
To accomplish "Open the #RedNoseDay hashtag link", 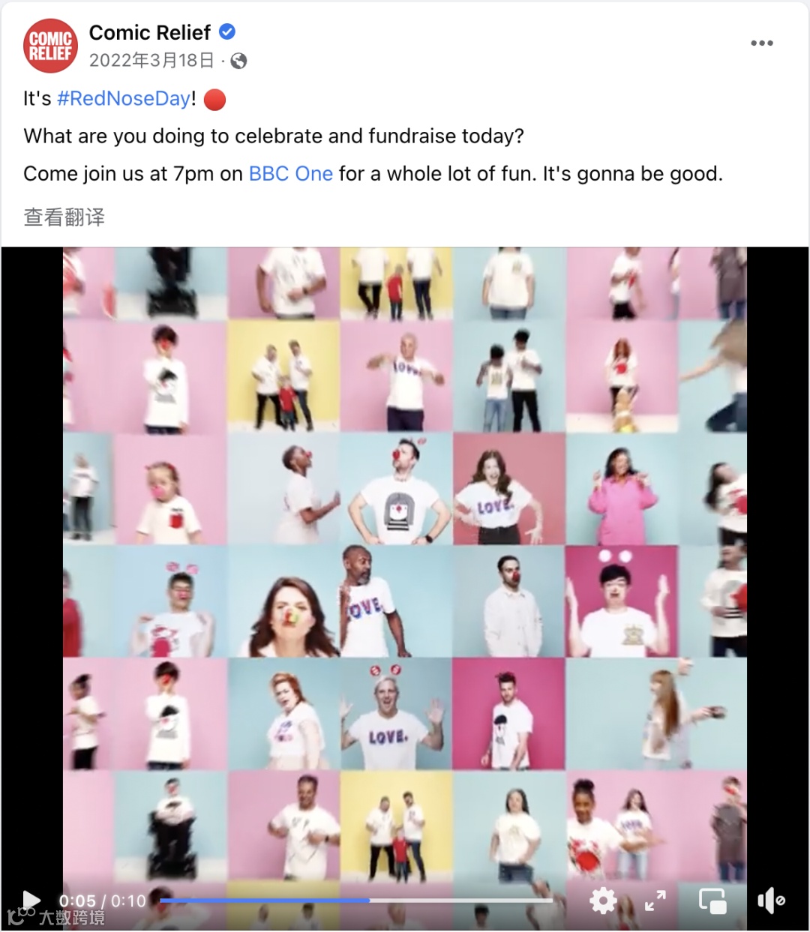I will (x=124, y=98).
